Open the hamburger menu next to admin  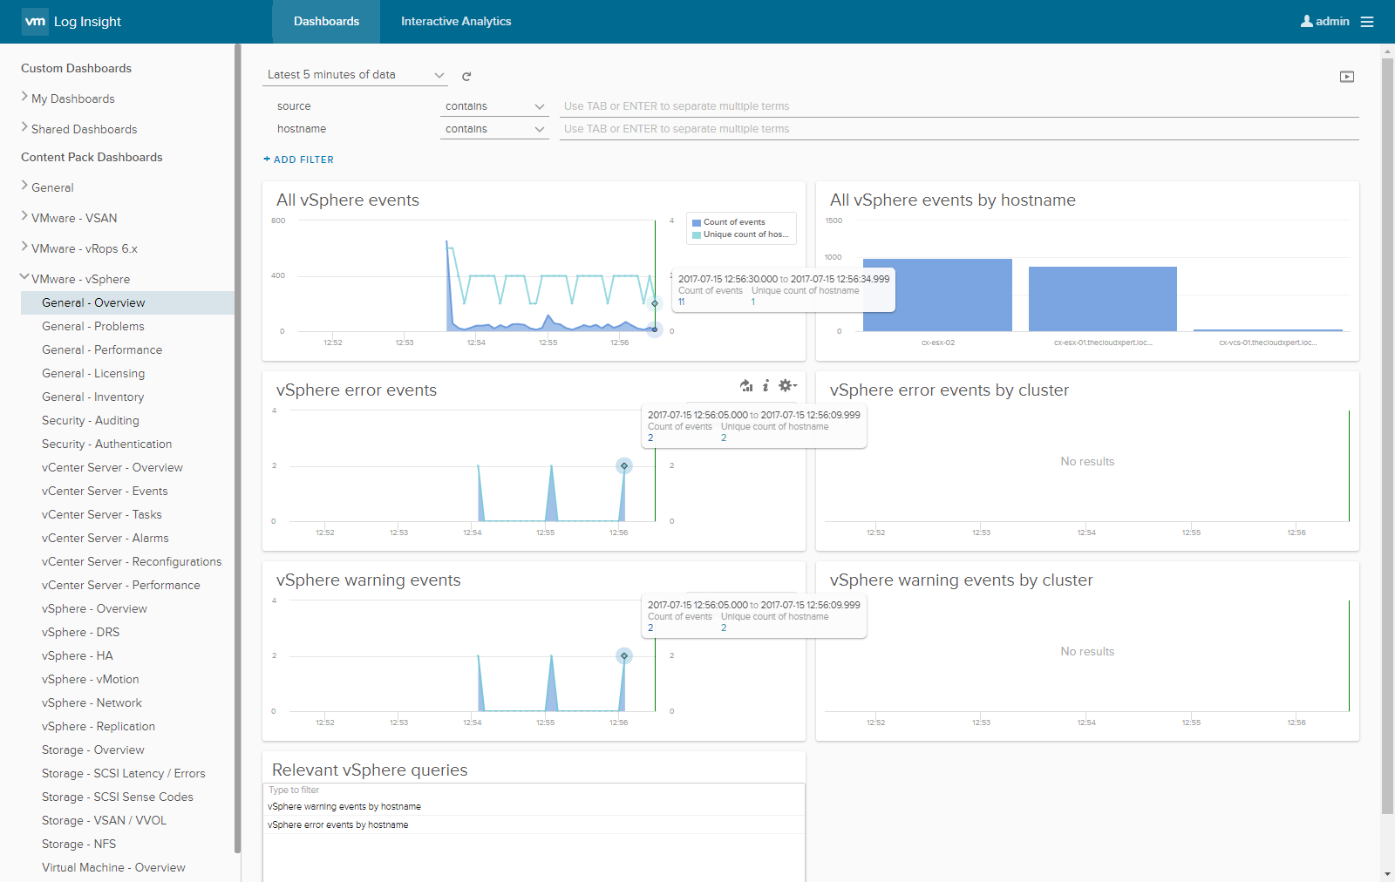1367,22
